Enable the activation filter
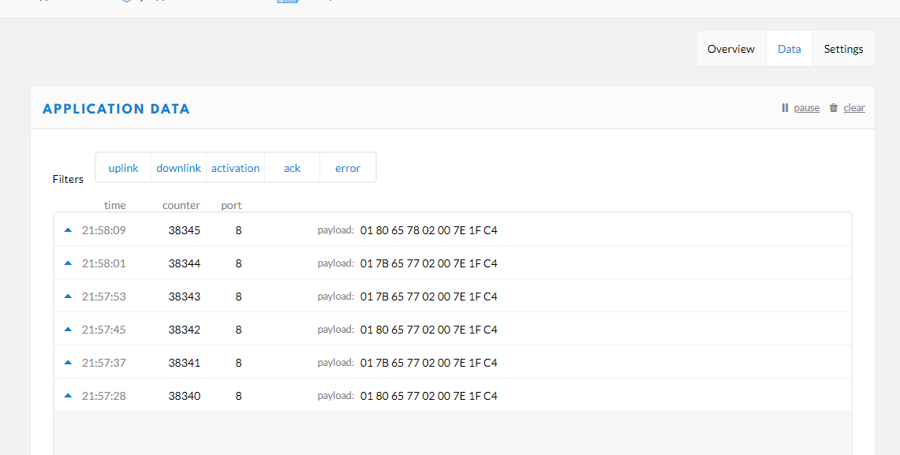The height and width of the screenshot is (455, 900). (x=235, y=168)
